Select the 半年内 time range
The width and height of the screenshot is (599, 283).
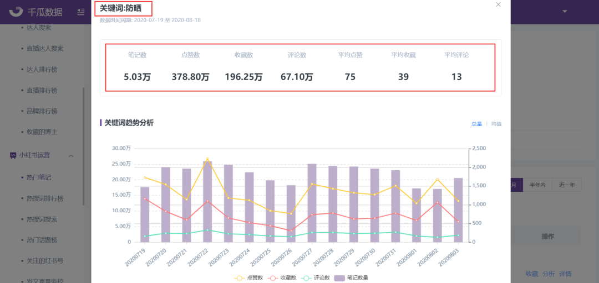(537, 185)
